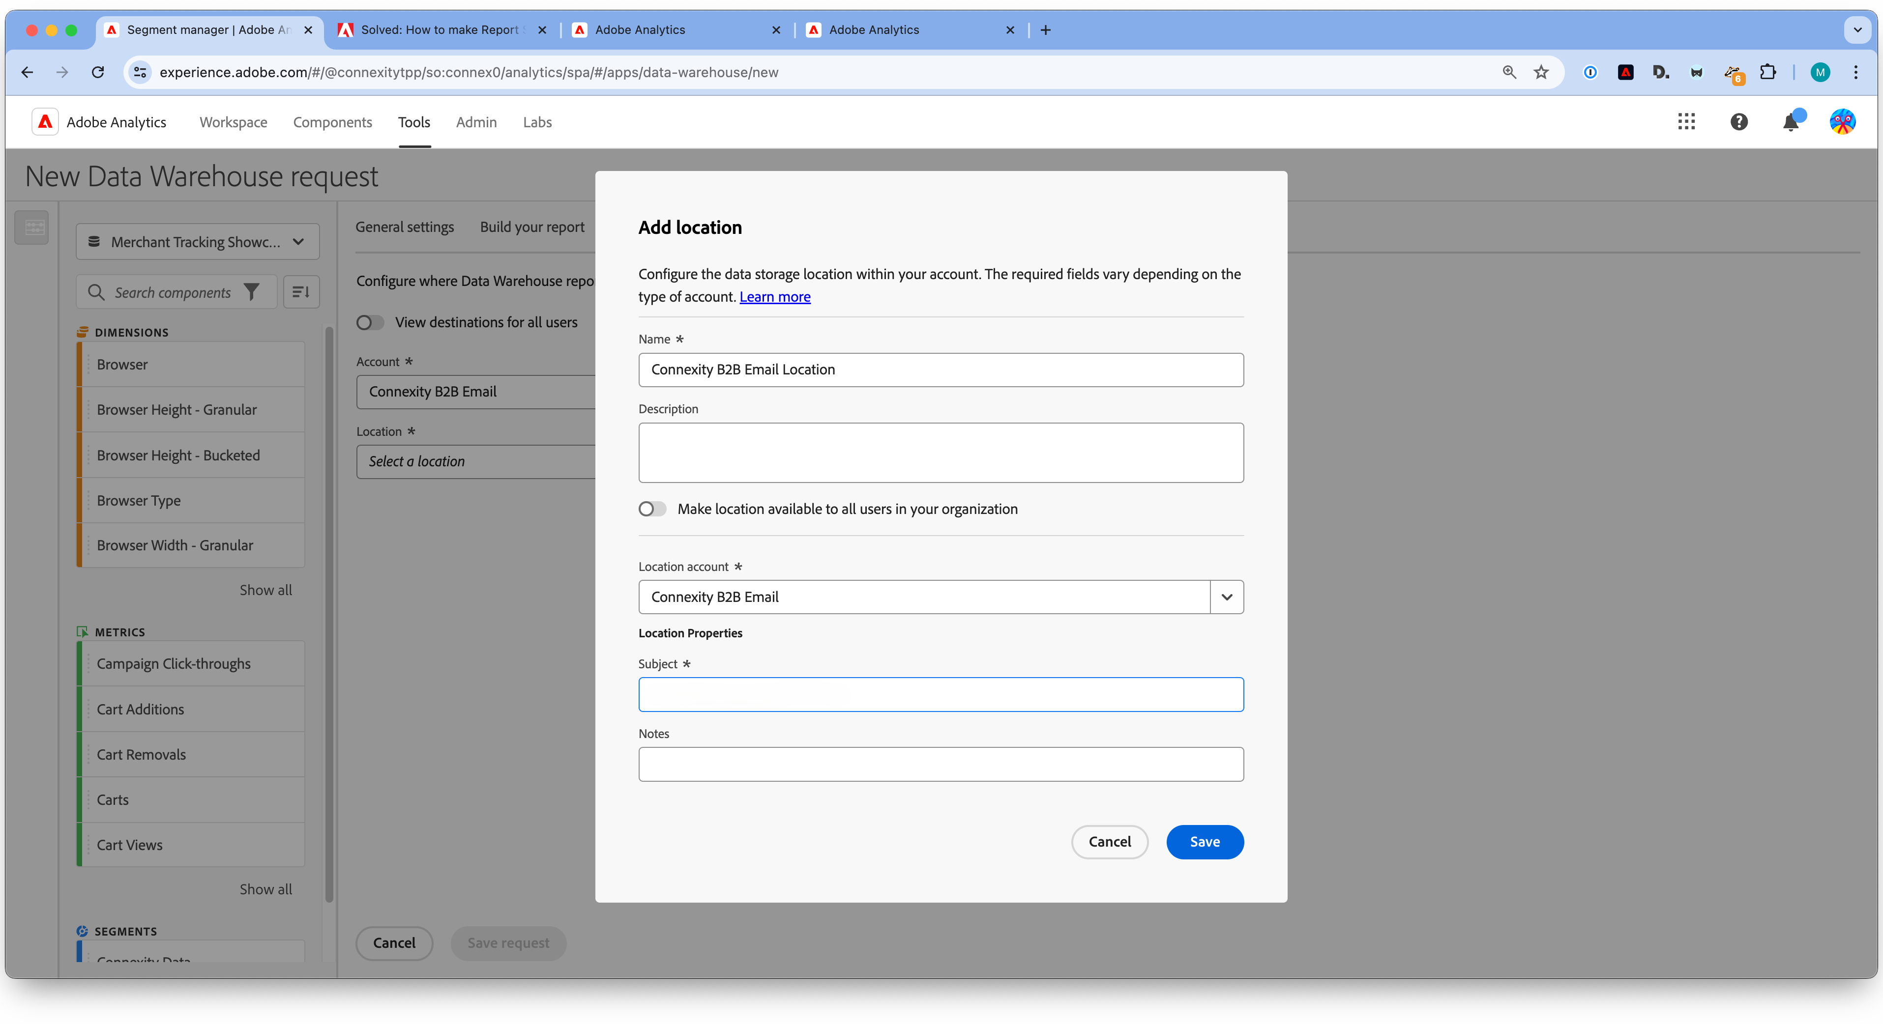1883x1024 pixels.
Task: Open the user profile avatar
Action: tap(1842, 122)
